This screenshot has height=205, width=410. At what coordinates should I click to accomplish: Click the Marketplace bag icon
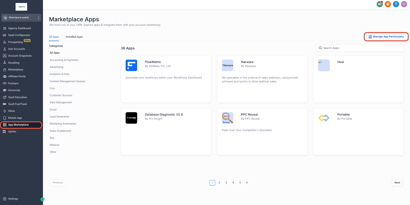click(x=5, y=69)
